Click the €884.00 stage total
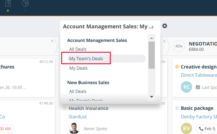 click(196, 49)
